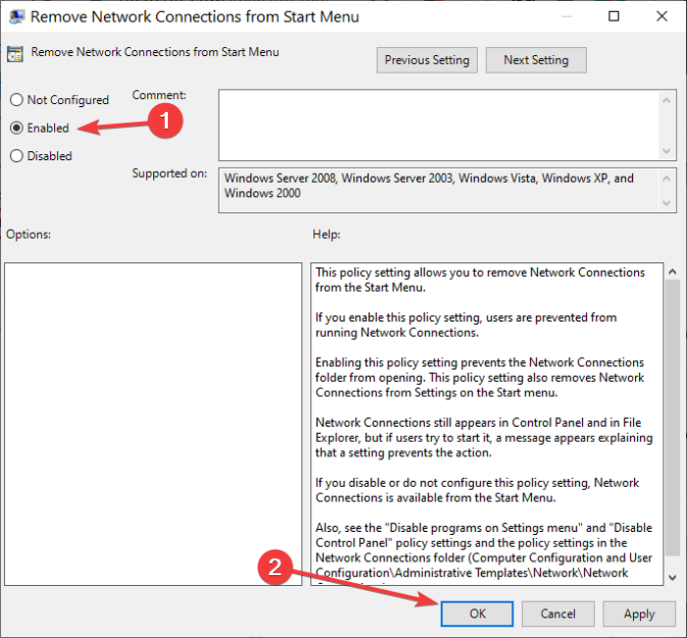Click the Supported on box's scroll down arrow

[666, 203]
